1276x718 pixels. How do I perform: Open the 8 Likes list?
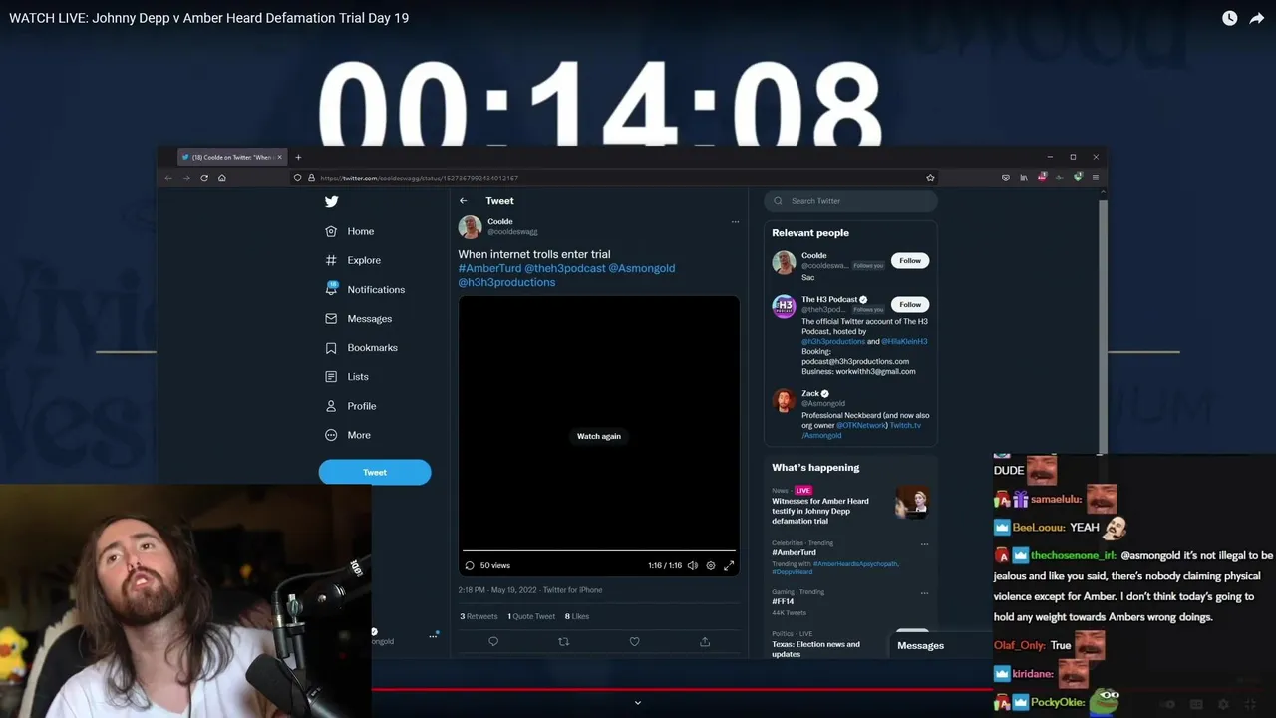(577, 616)
